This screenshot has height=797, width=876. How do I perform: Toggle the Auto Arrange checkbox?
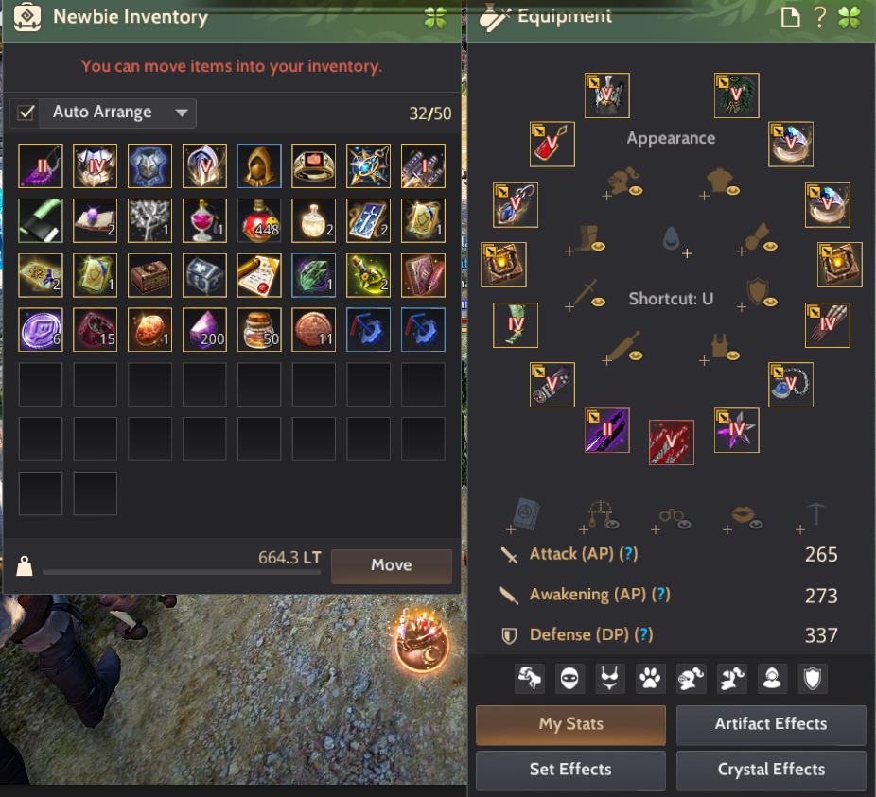[x=26, y=113]
